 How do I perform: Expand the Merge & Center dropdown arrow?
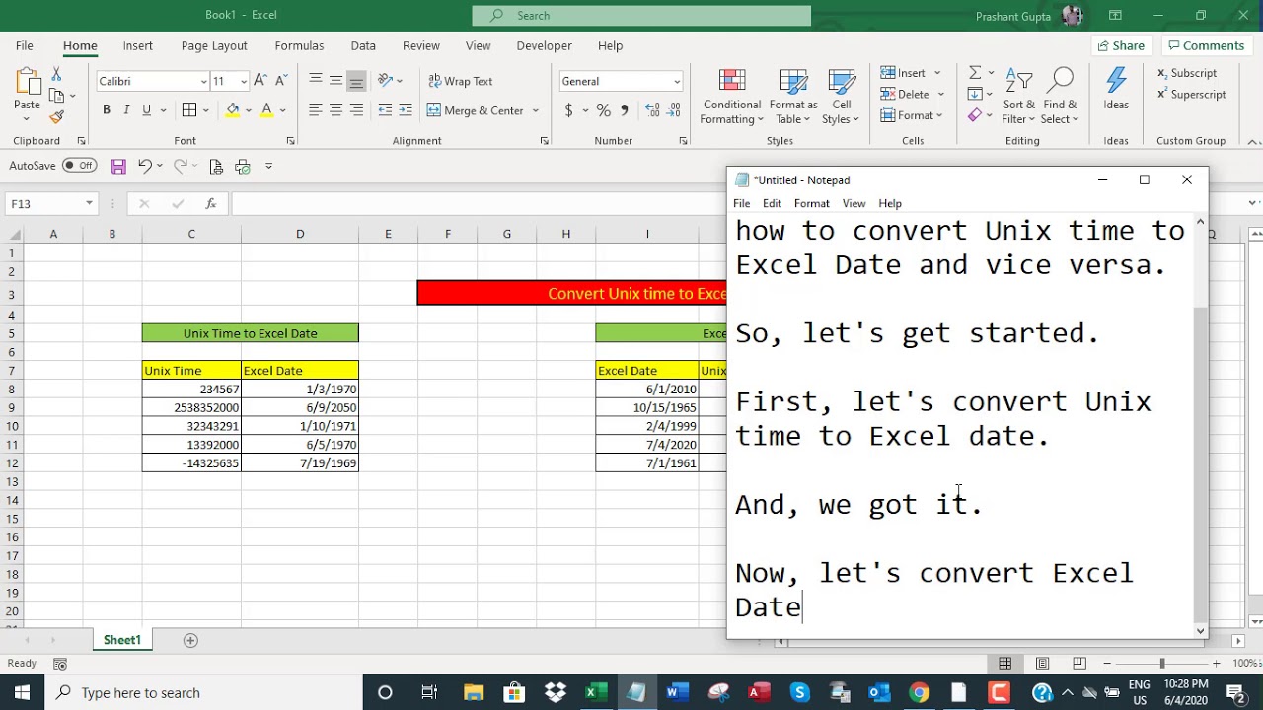click(x=536, y=110)
